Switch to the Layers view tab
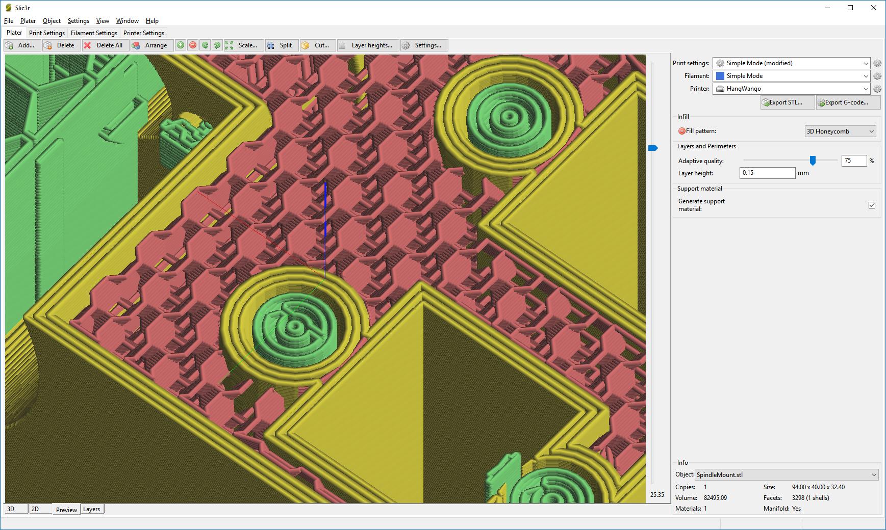 point(92,509)
